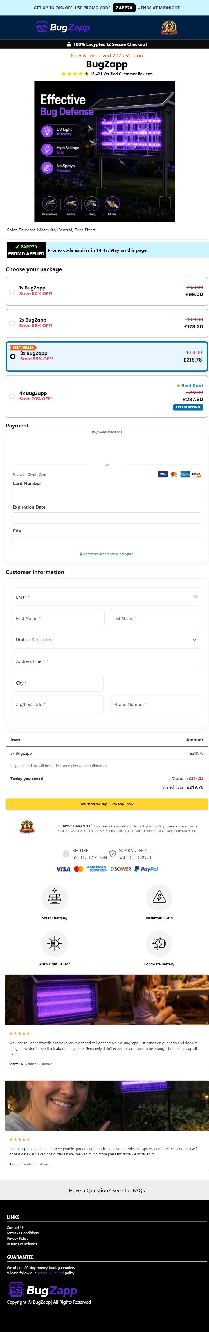Click the Effective Bug Defense product image

tap(105, 152)
